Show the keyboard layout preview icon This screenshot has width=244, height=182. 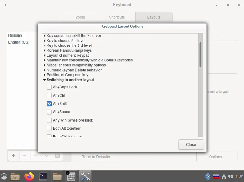point(57,156)
